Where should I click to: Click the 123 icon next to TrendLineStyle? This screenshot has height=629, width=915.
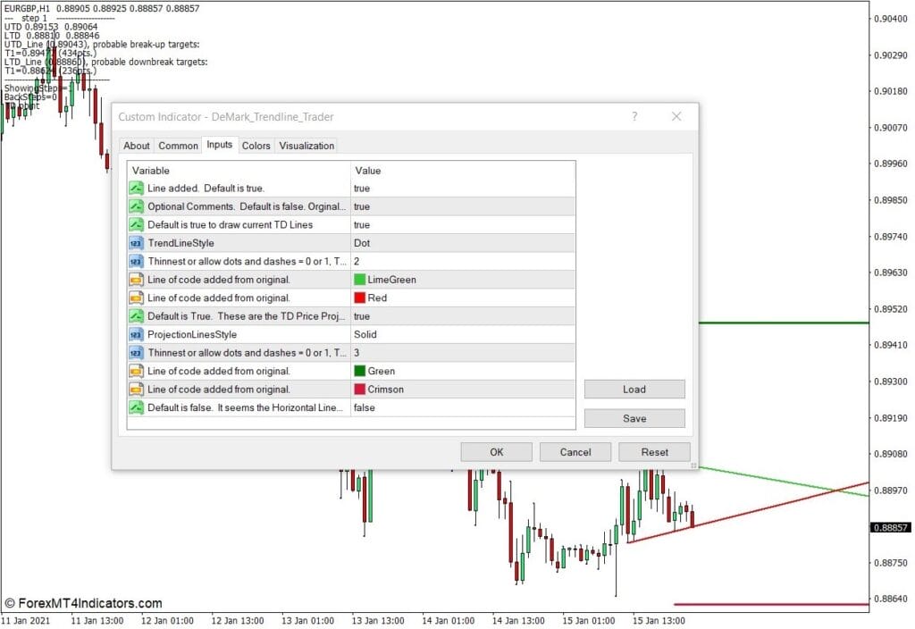pyautogui.click(x=136, y=242)
